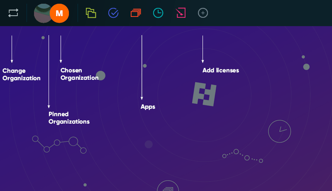Screen dimensions: 332x191
Task: Click the Change Organization swap-arrows icon
Action: pos(13,13)
